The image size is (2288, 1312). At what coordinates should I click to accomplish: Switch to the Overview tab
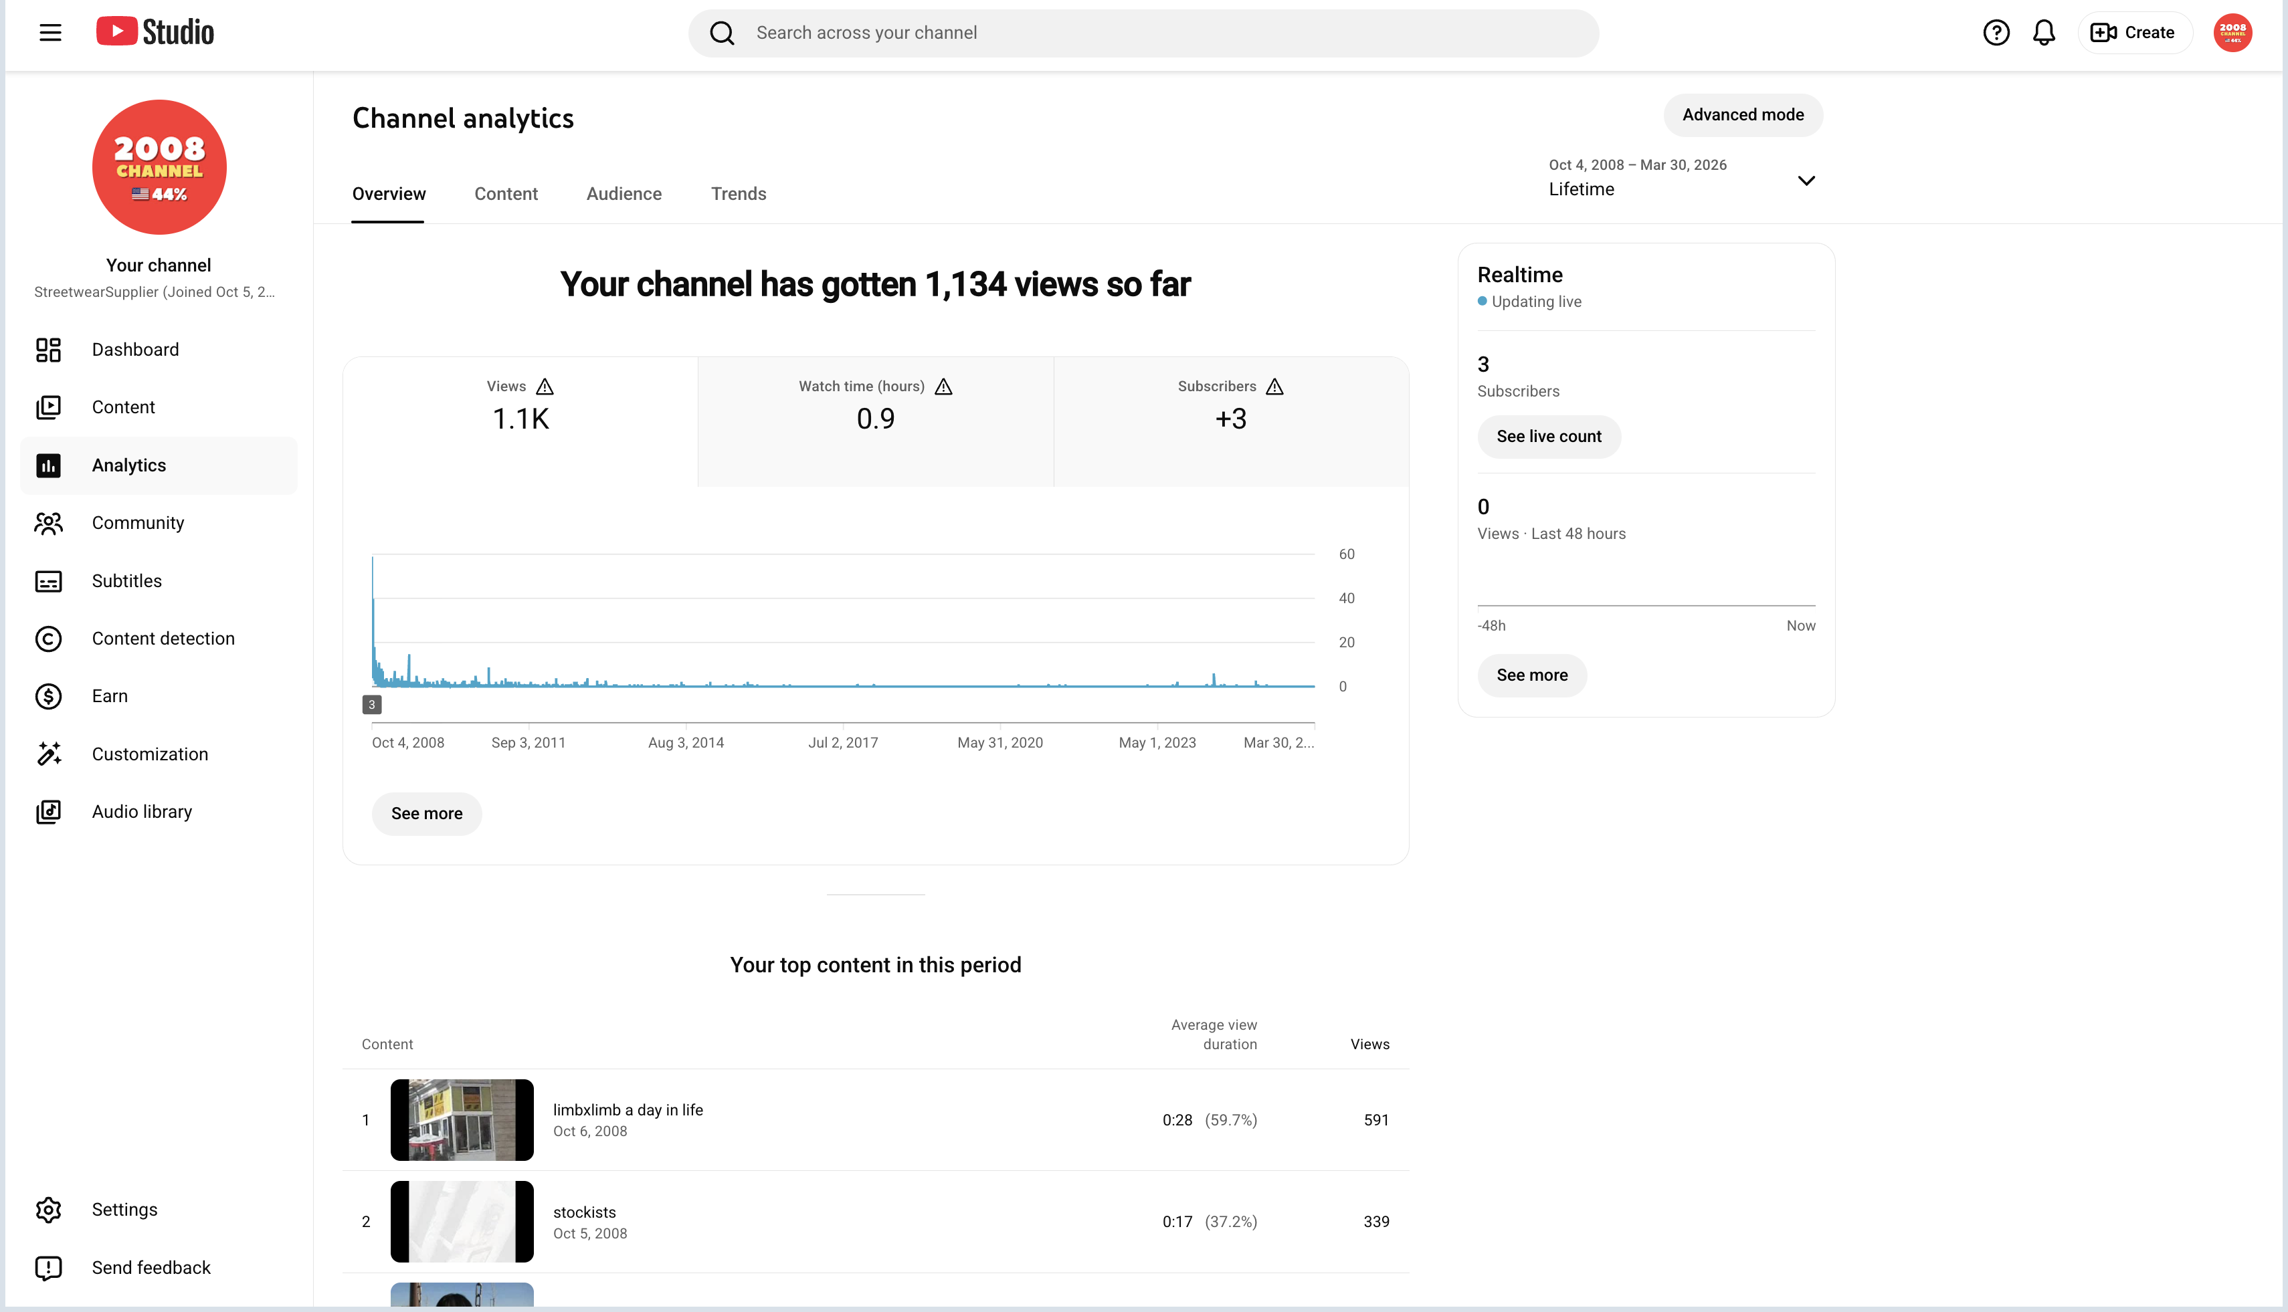(389, 194)
